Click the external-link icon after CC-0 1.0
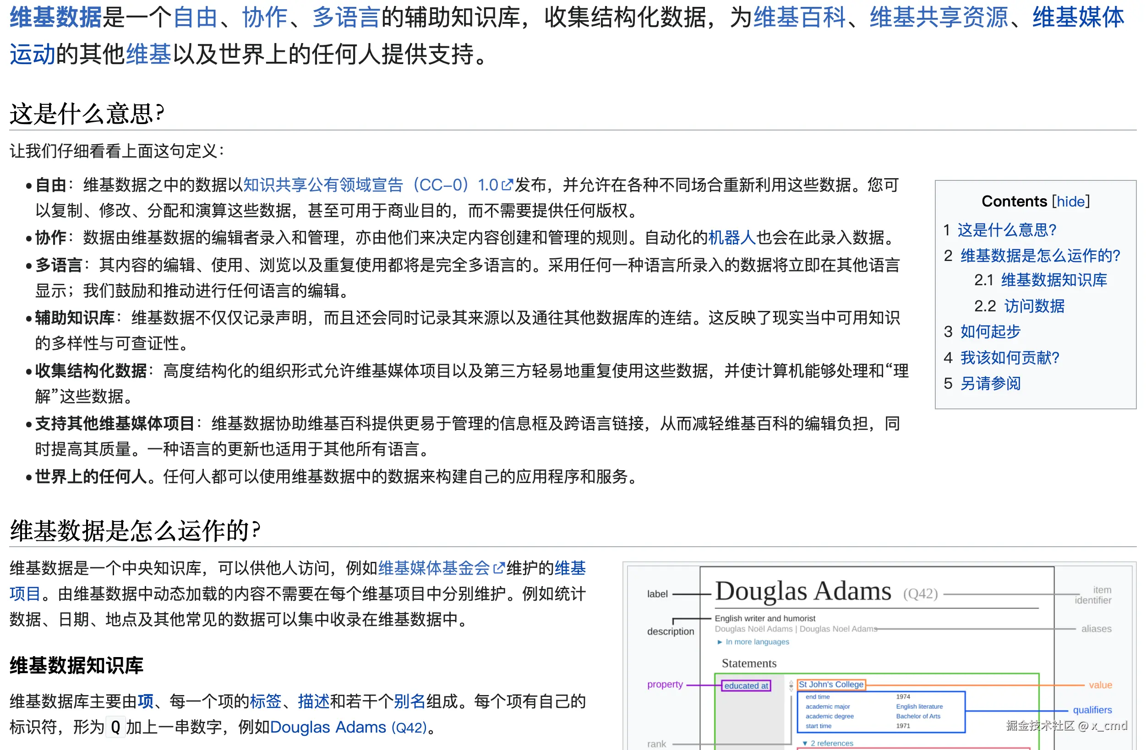This screenshot has width=1146, height=750. click(x=508, y=185)
